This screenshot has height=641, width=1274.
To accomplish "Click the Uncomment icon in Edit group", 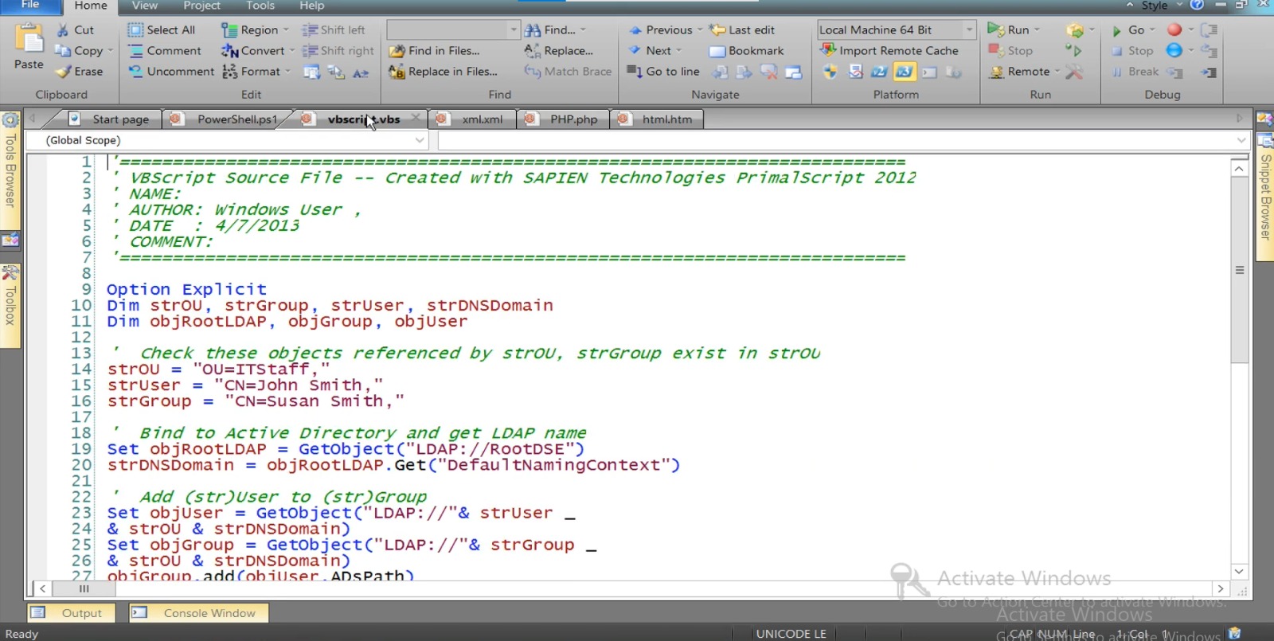I will coord(135,71).
